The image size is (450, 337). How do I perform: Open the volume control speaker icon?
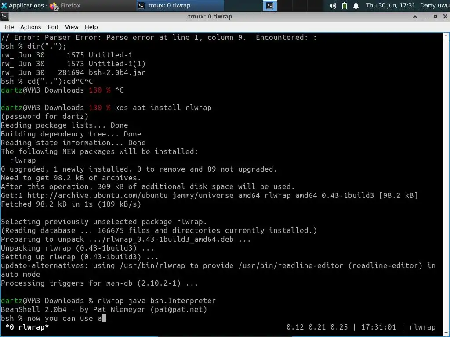333,6
